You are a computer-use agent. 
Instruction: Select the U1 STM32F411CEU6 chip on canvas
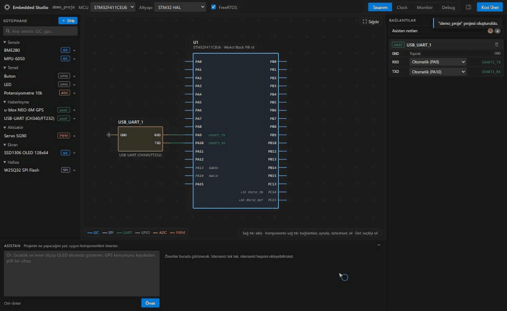pos(235,131)
